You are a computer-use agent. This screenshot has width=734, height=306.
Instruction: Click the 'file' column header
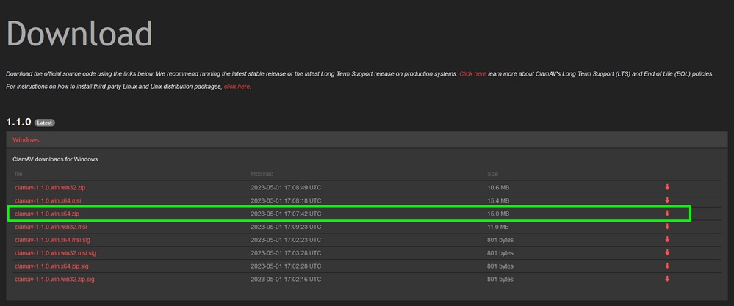click(18, 174)
